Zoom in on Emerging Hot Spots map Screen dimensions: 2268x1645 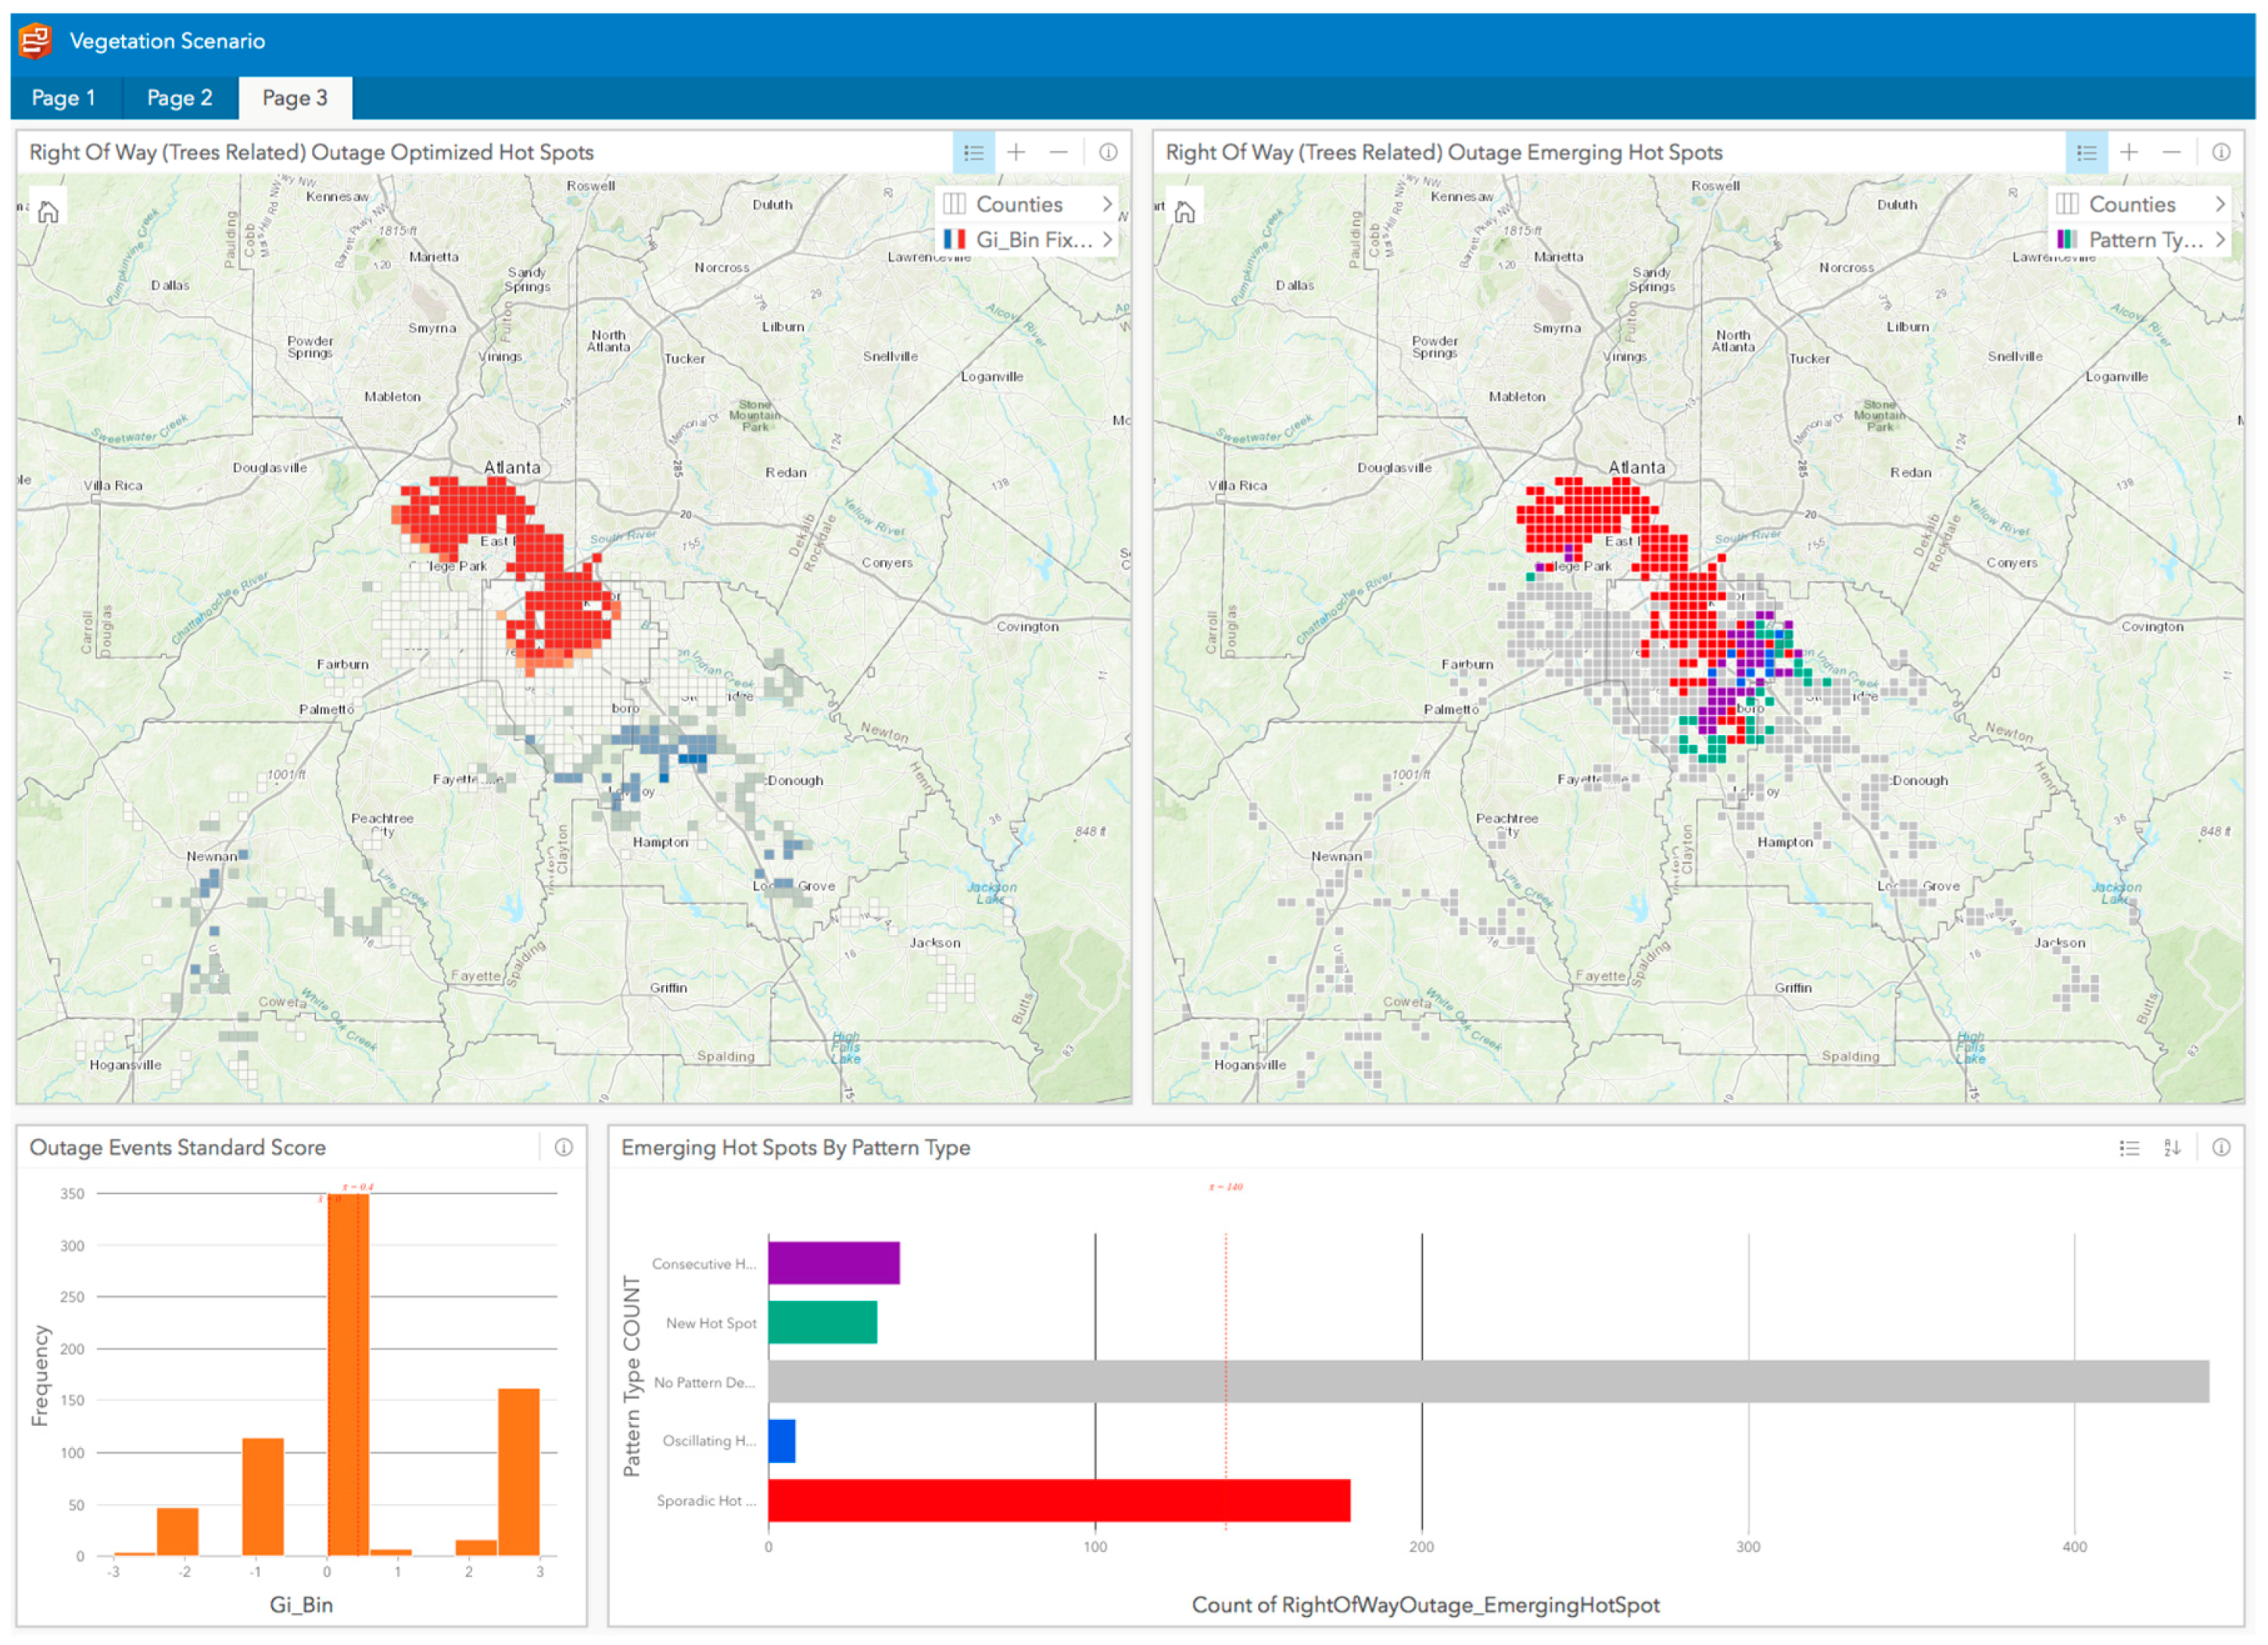coord(2129,152)
